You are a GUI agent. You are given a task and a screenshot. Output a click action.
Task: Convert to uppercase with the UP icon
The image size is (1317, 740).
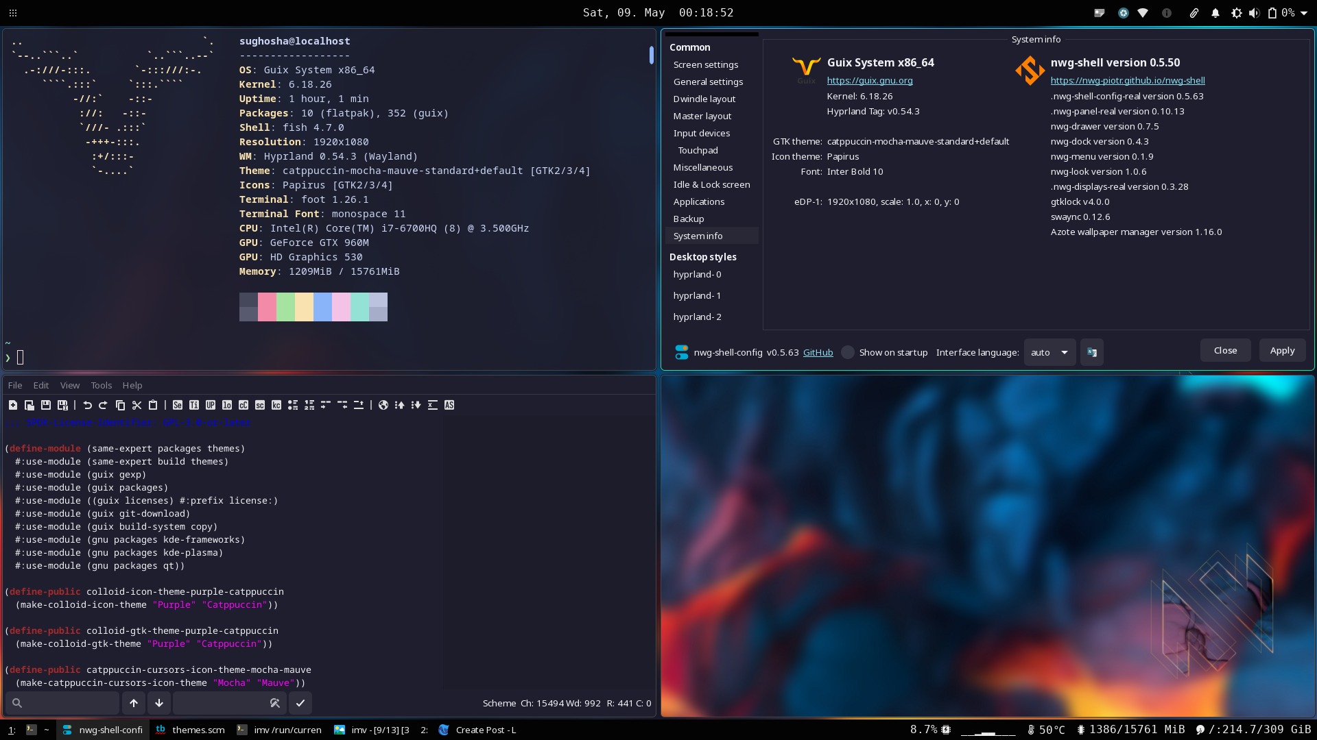(211, 405)
